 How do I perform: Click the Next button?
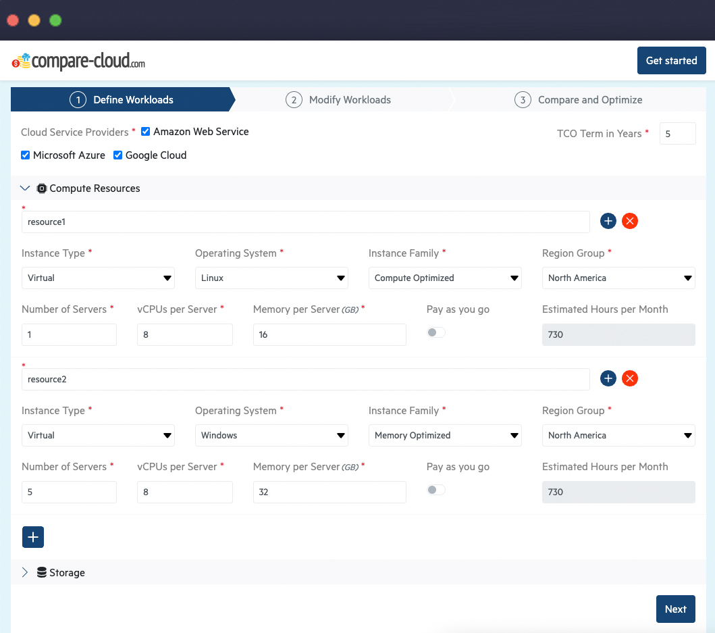point(675,609)
